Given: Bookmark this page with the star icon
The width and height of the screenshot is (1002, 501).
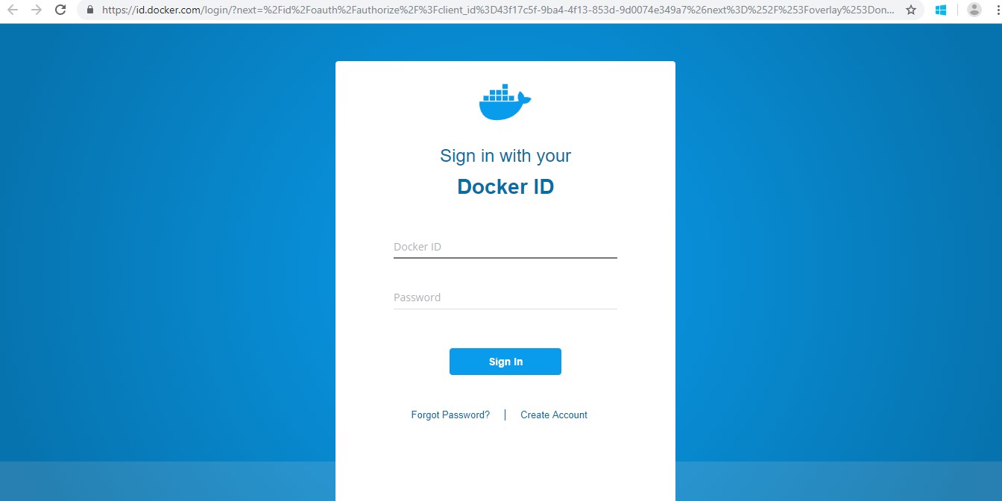Looking at the screenshot, I should click(910, 10).
